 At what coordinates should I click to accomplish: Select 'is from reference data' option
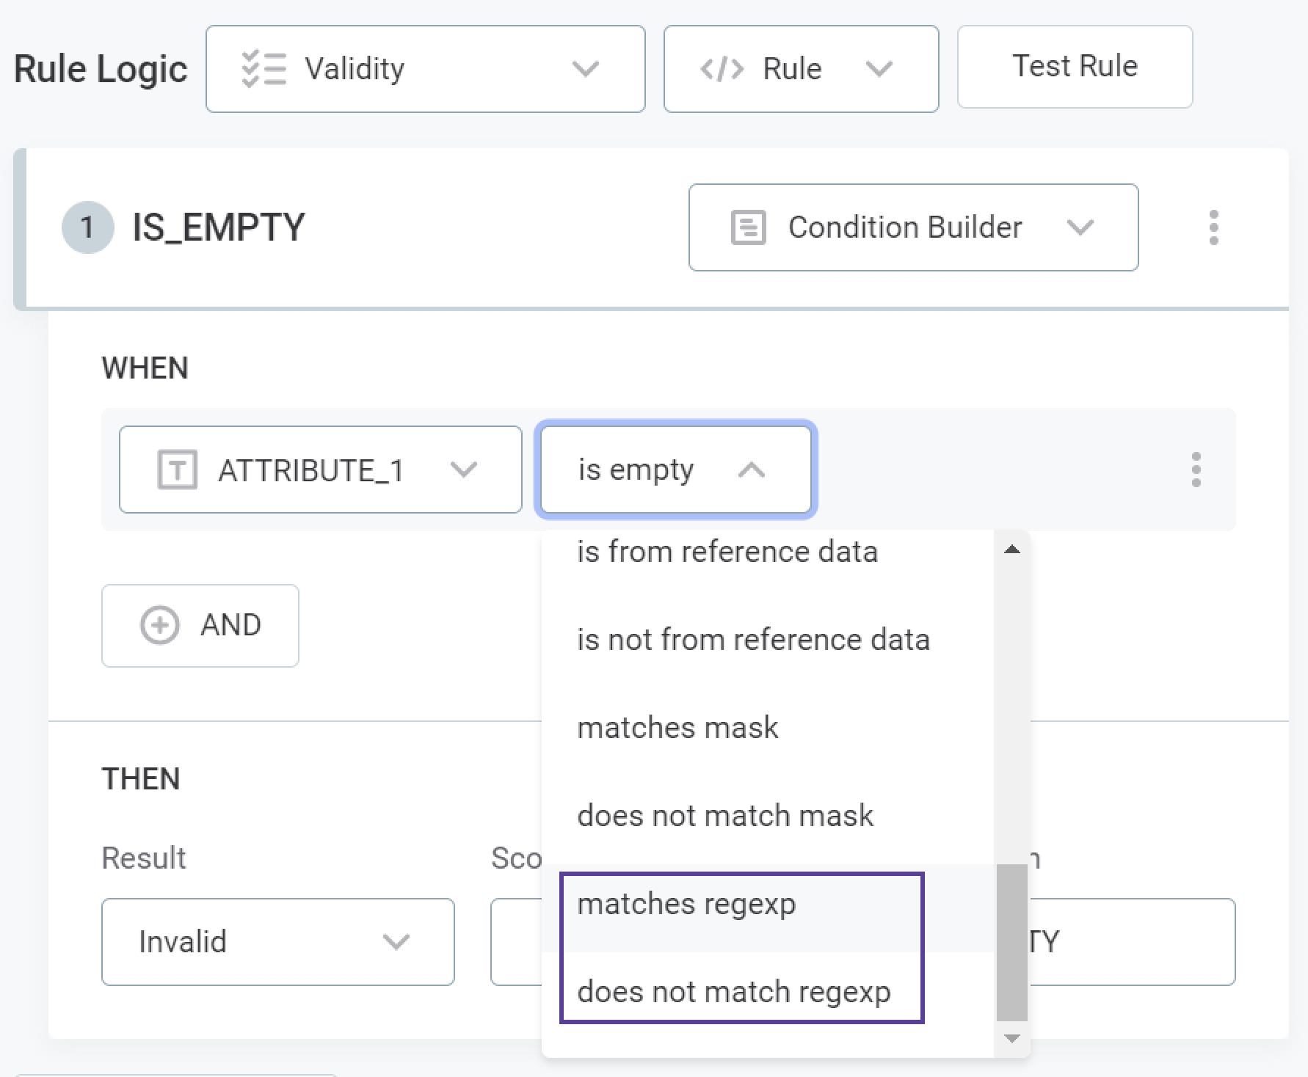(x=727, y=552)
